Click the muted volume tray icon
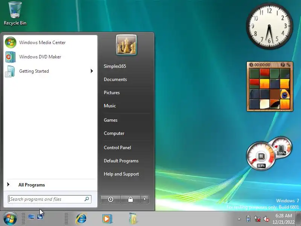This screenshot has height=226, width=301. tap(266, 219)
